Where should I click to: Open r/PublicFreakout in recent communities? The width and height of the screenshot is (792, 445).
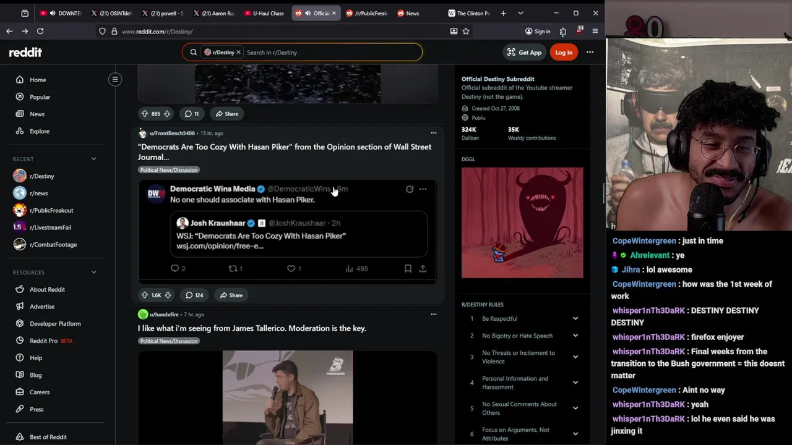coord(51,210)
